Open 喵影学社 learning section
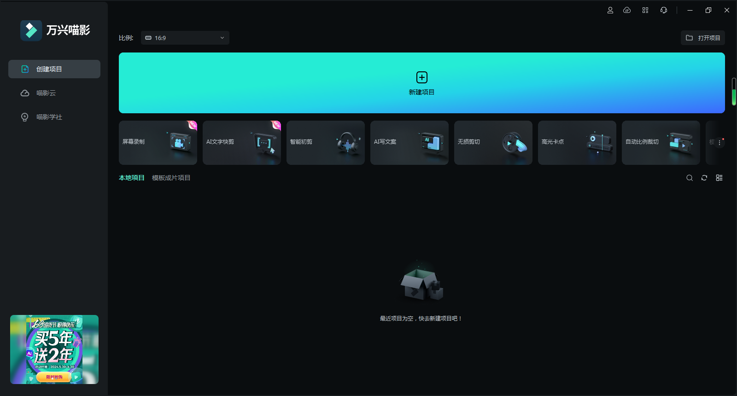Viewport: 737px width, 396px height. pos(54,117)
